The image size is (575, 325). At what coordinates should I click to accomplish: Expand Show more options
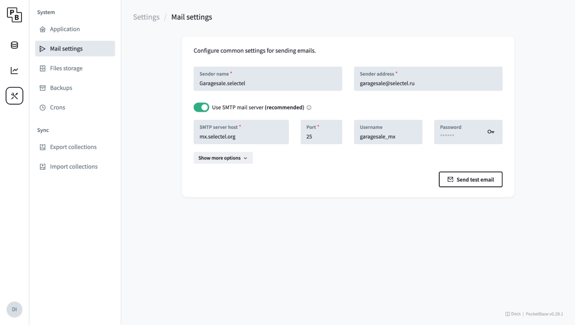coord(223,158)
